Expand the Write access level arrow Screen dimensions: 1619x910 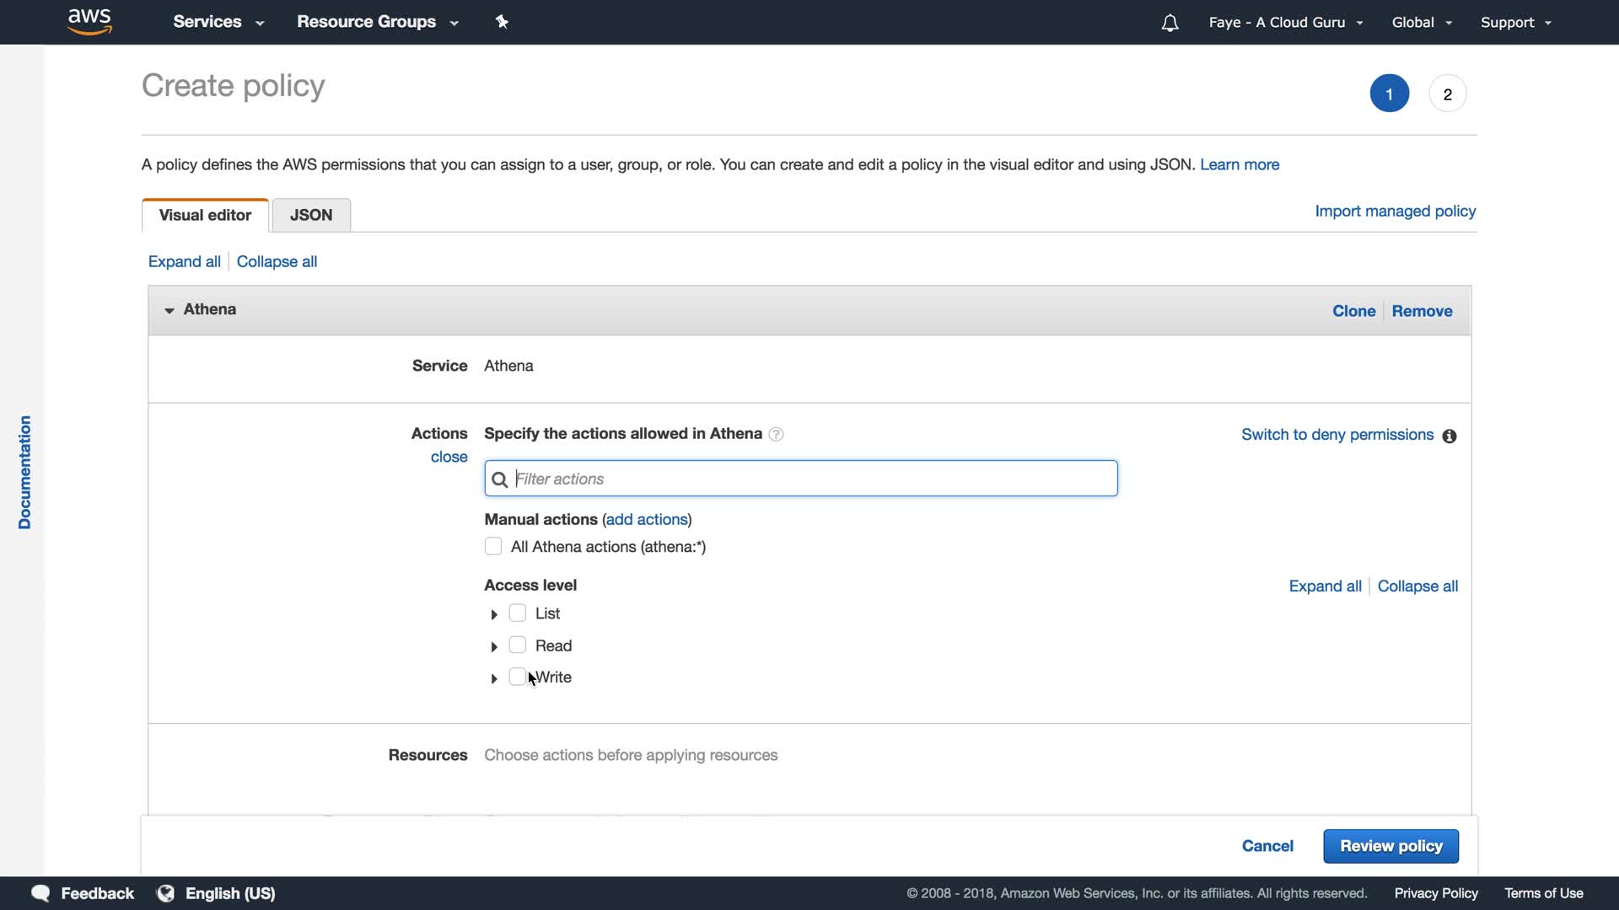click(494, 678)
